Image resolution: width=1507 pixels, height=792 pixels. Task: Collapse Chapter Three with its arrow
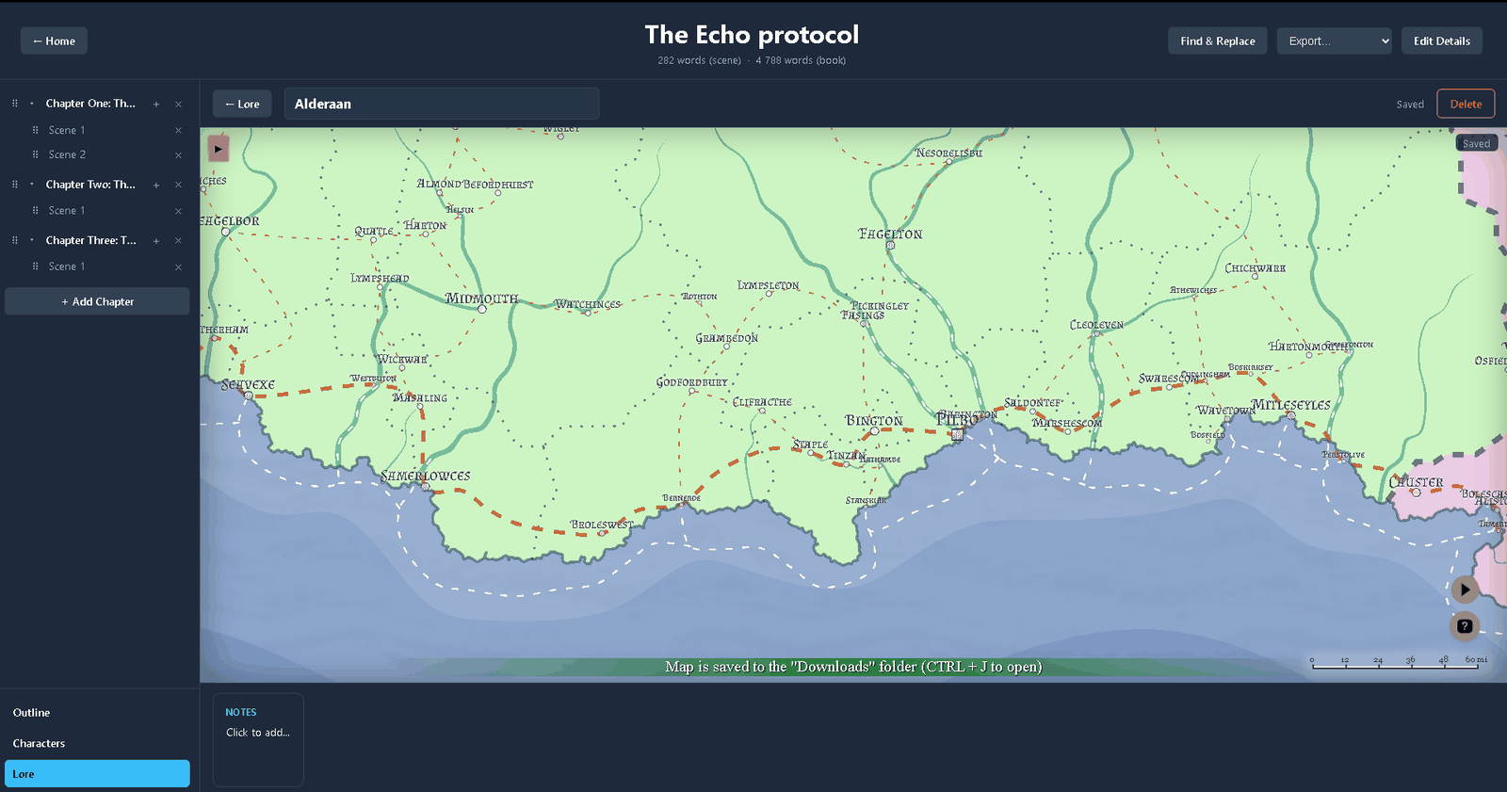[32, 240]
